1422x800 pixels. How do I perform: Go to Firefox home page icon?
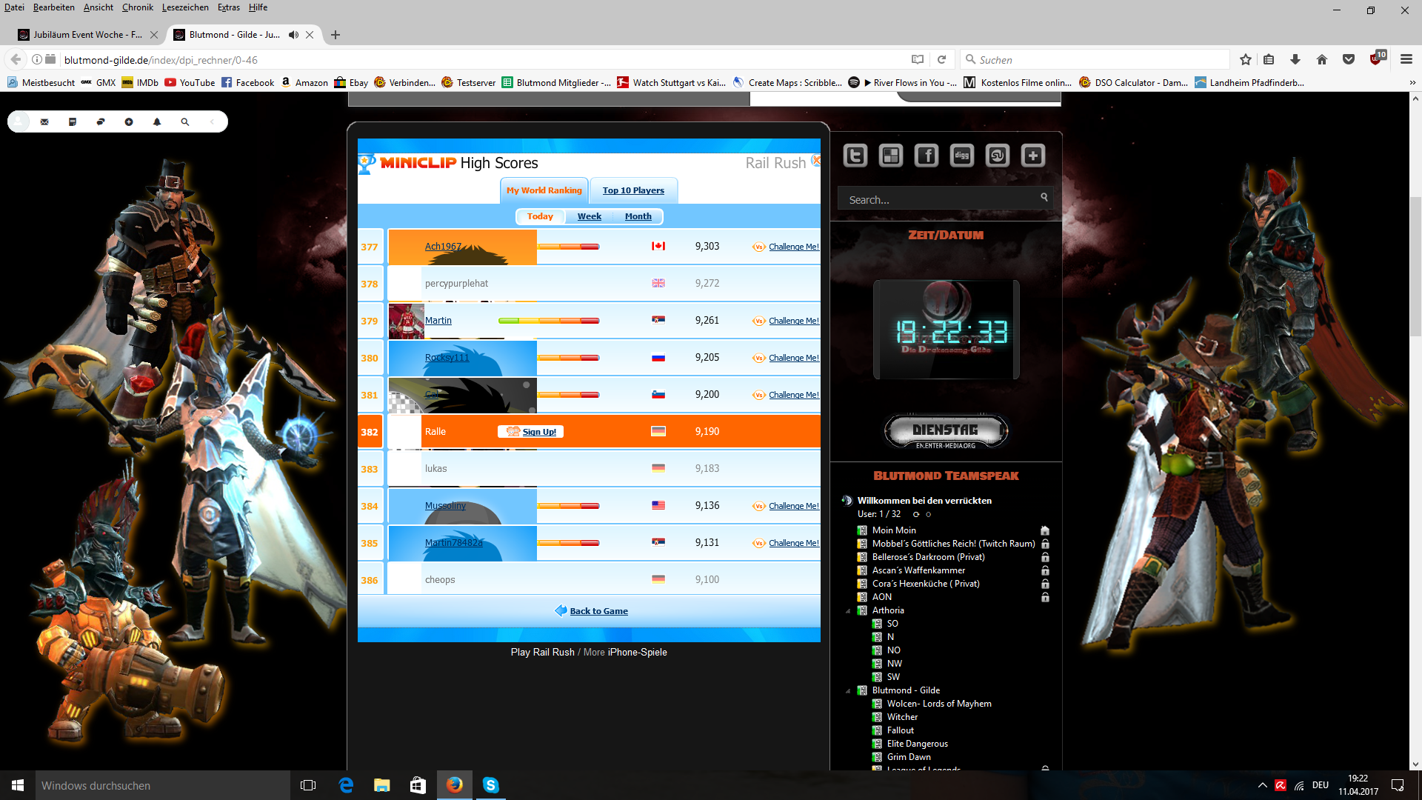tap(1322, 60)
